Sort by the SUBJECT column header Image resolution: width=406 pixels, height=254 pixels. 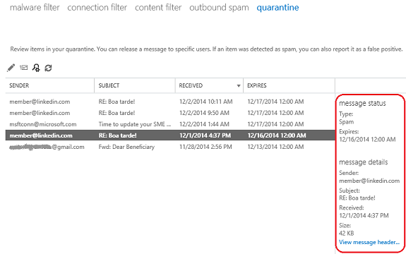[x=109, y=85]
